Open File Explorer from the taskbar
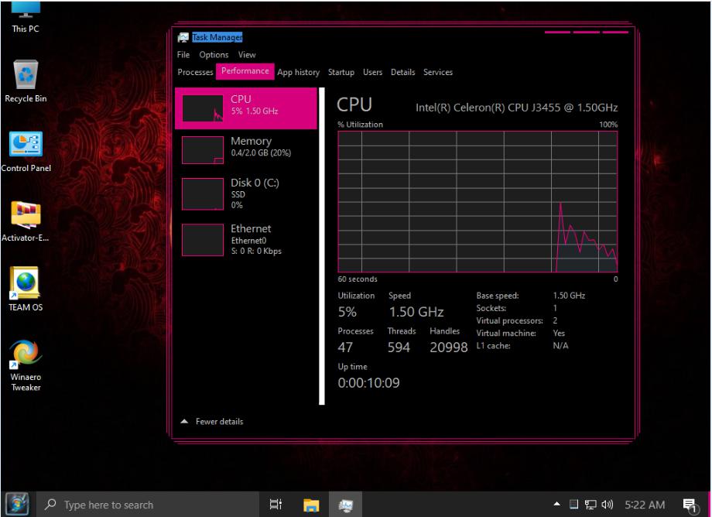The height and width of the screenshot is (517, 712). tap(310, 505)
